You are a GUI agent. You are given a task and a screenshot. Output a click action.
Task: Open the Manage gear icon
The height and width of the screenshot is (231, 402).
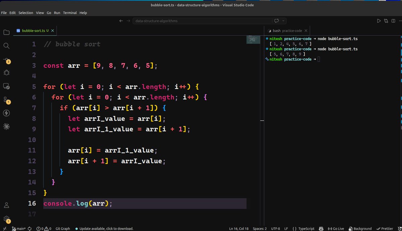[6, 219]
